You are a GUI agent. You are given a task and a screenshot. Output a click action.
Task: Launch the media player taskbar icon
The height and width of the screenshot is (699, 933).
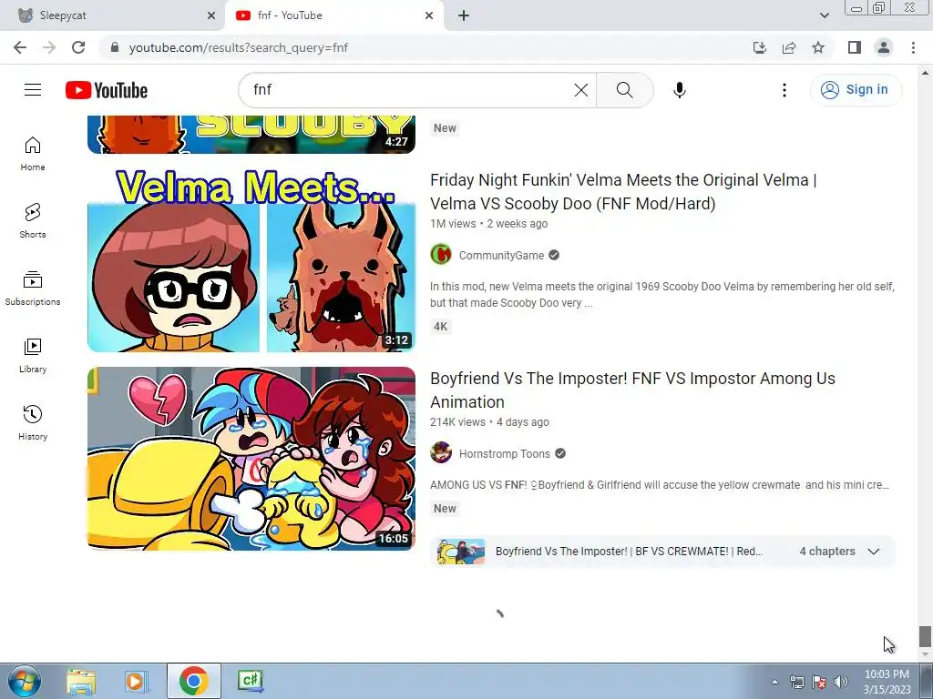click(x=136, y=681)
